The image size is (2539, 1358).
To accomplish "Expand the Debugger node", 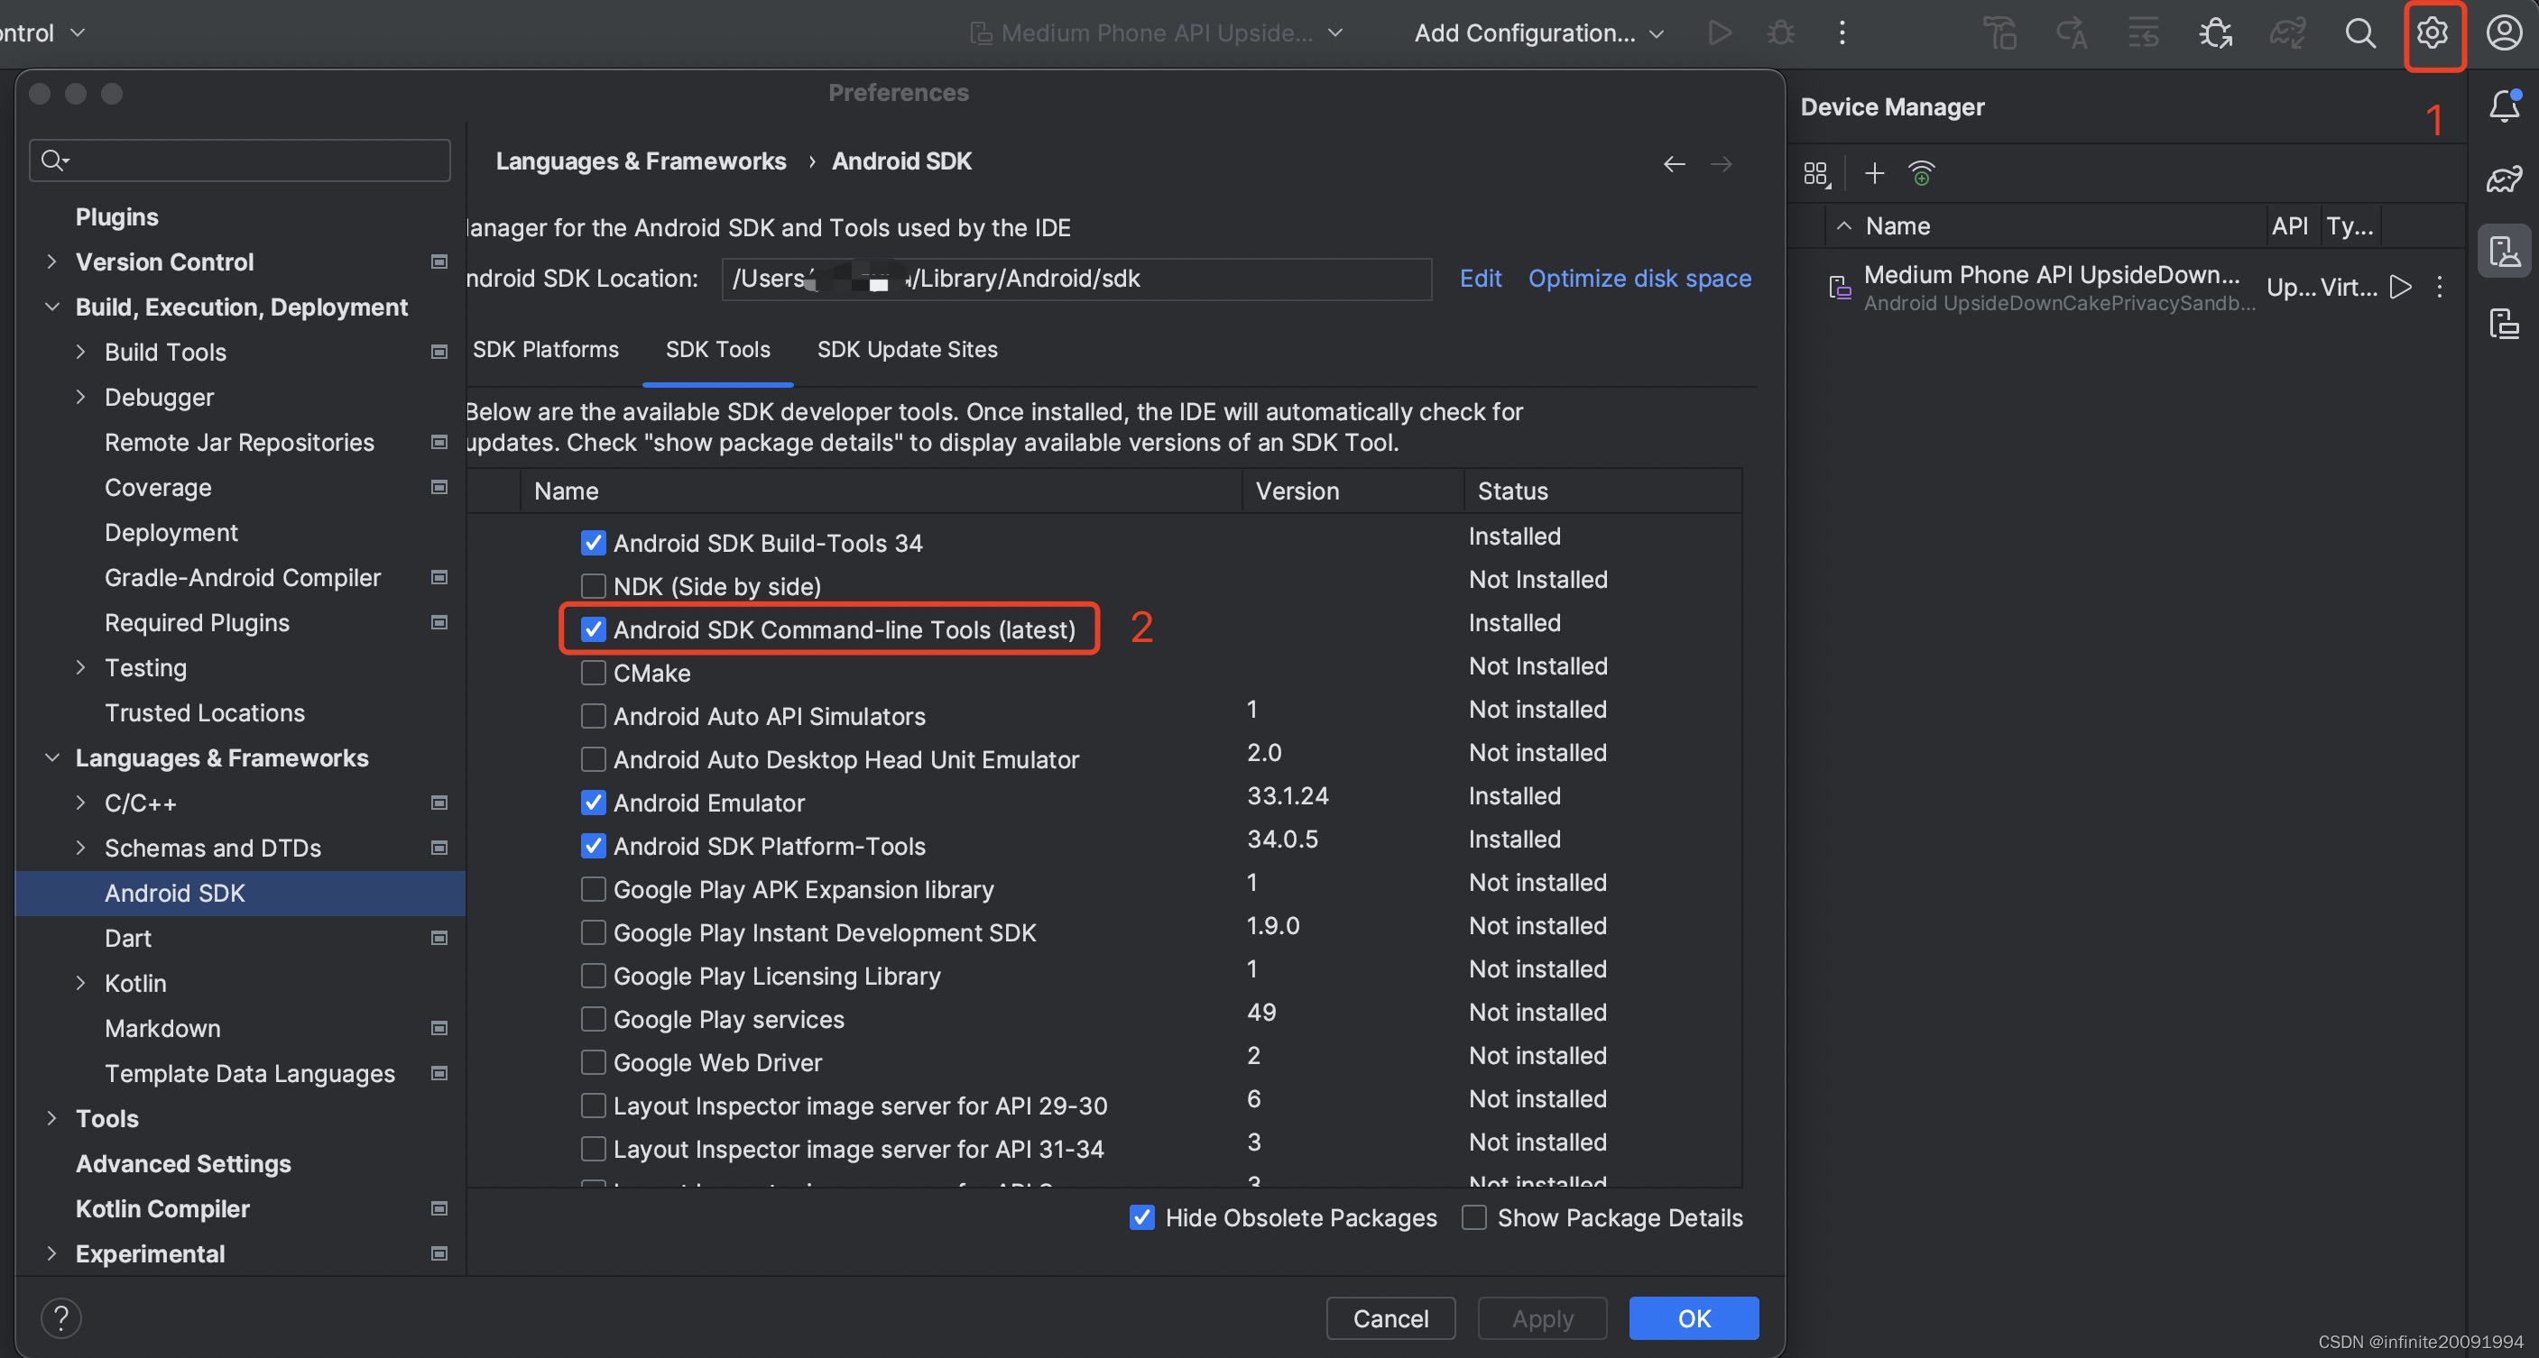I will [x=81, y=397].
